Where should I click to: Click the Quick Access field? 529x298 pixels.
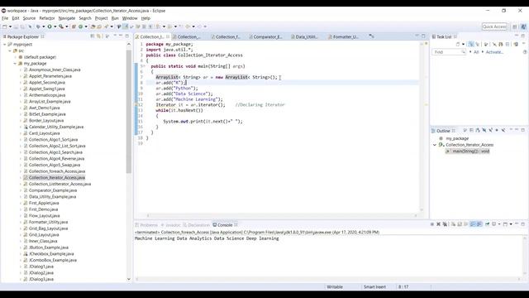[494, 26]
